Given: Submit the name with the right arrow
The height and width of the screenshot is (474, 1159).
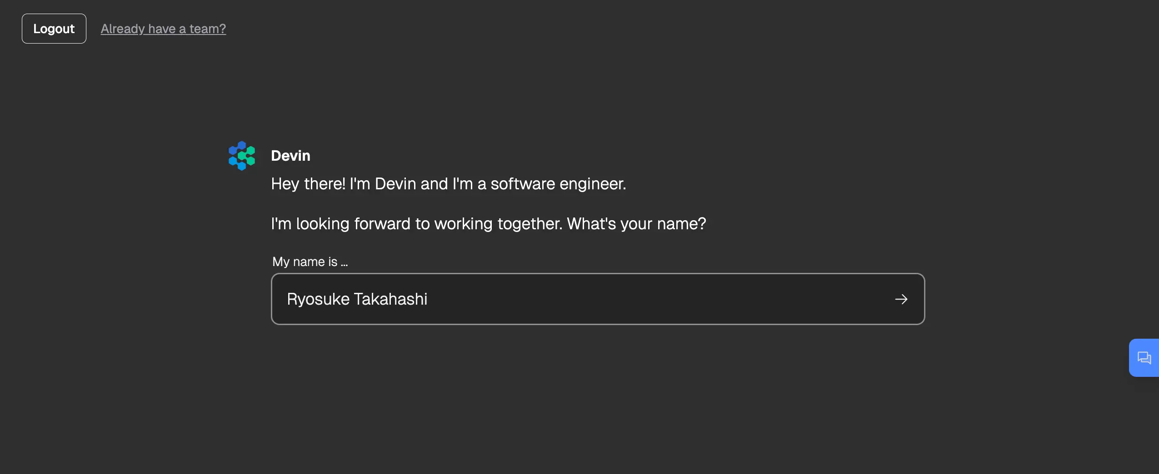Looking at the screenshot, I should click(901, 299).
